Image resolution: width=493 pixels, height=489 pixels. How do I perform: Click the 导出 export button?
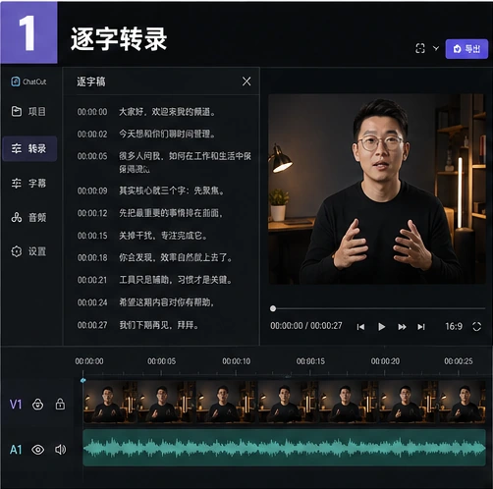point(466,49)
